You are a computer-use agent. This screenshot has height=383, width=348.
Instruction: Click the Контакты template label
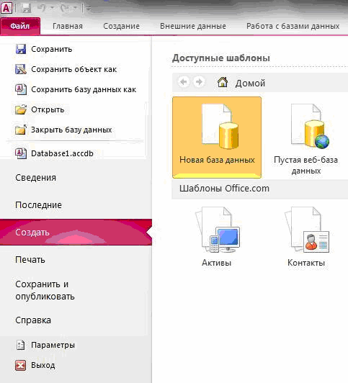(306, 263)
